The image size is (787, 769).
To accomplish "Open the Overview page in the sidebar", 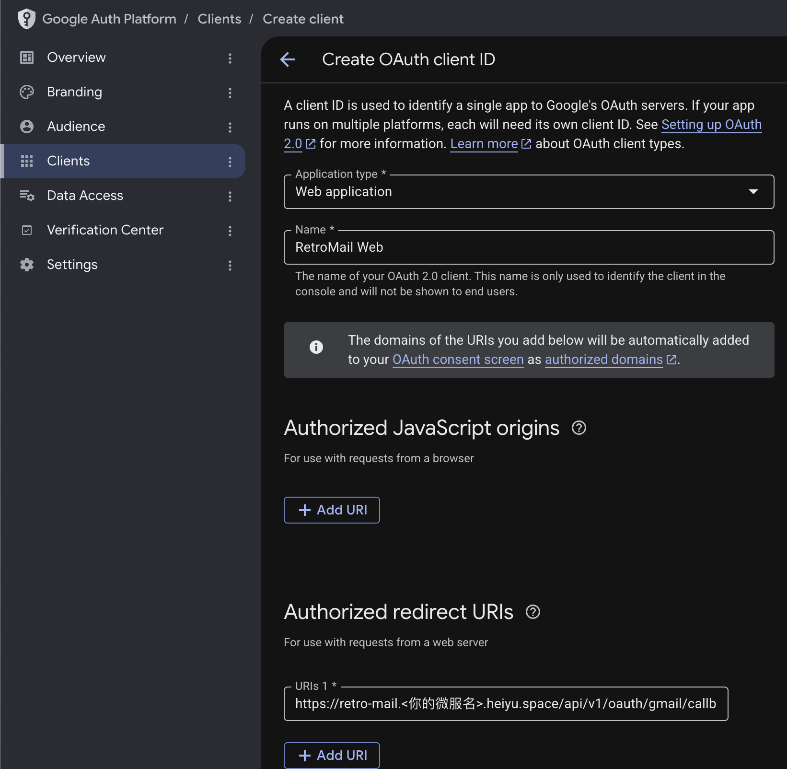I will 76,58.
